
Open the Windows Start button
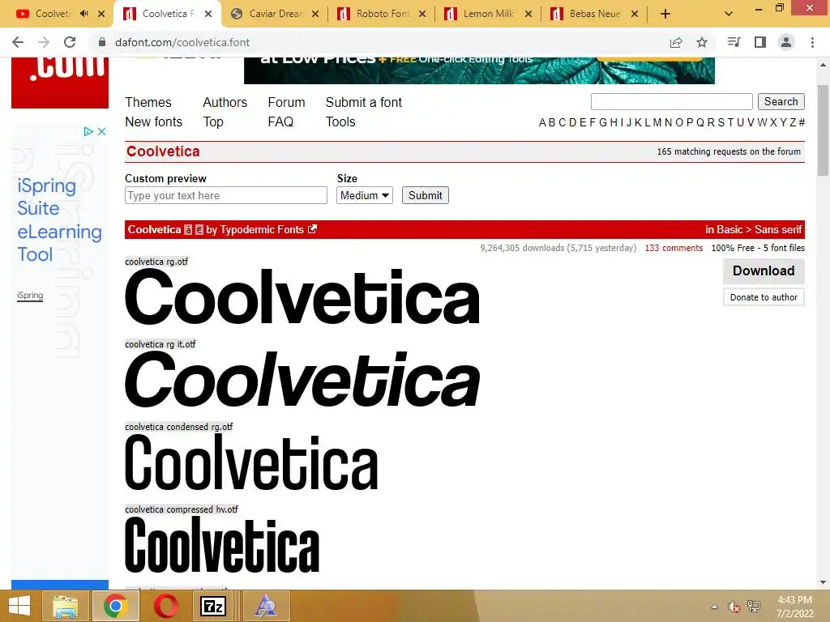click(x=19, y=606)
